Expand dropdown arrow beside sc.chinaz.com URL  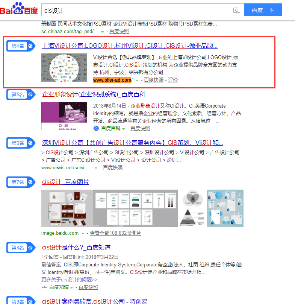102,32
